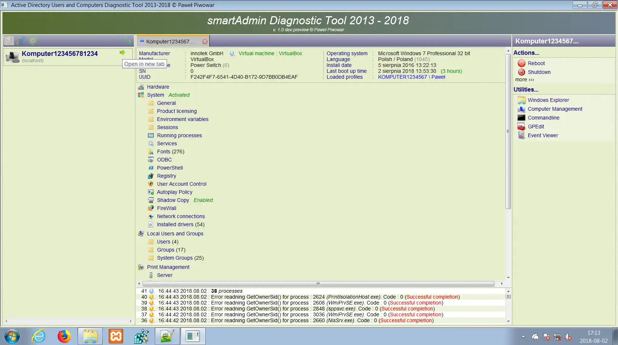Click the main panel horizontal scrollbar
618x345 pixels.
(x=318, y=284)
